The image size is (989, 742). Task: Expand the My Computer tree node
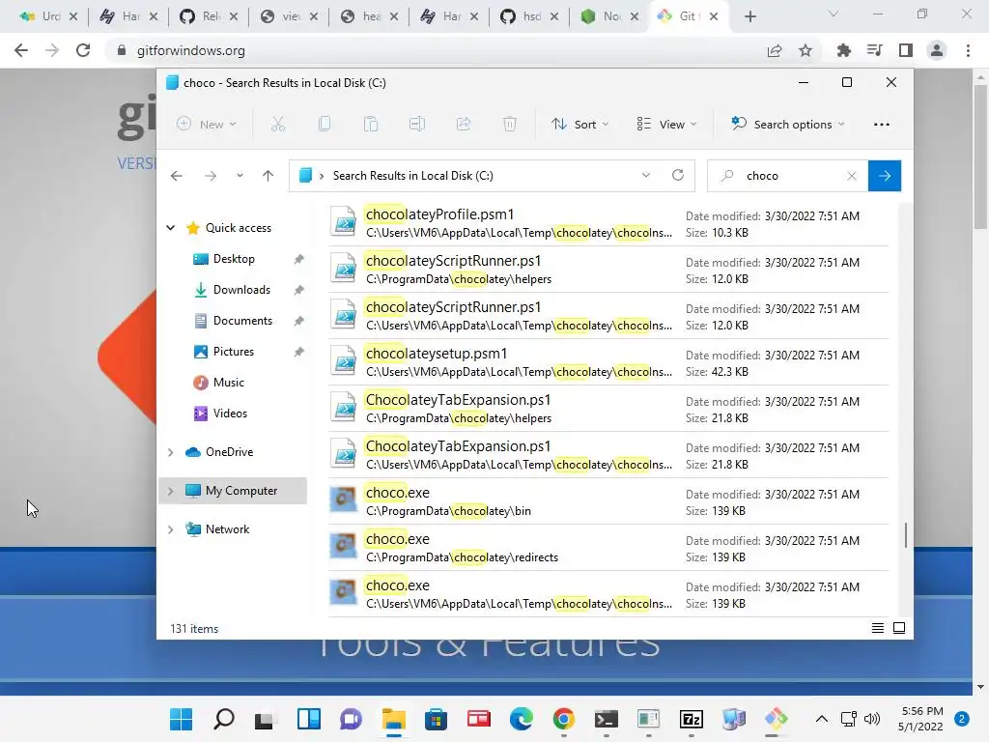(170, 491)
